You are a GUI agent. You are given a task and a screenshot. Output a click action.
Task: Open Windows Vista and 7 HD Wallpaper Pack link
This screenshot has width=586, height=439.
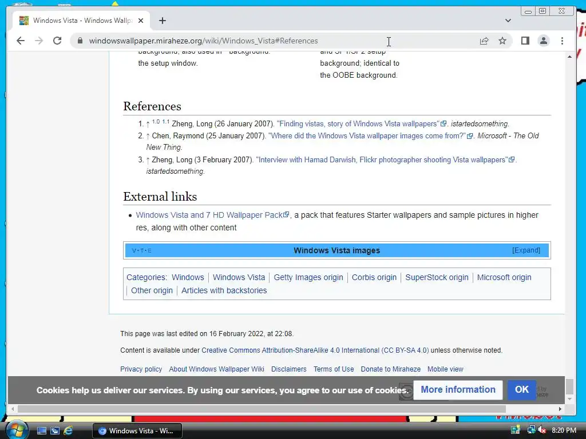(x=212, y=215)
